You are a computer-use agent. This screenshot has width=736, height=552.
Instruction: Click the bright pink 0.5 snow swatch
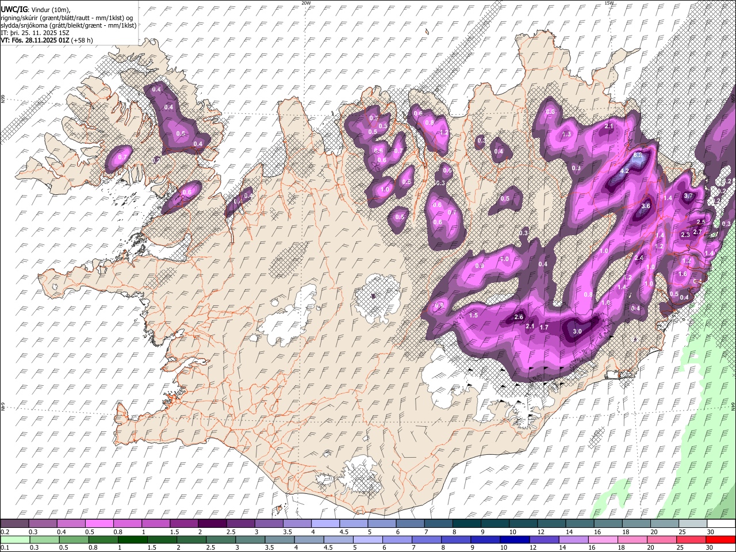coord(99,523)
